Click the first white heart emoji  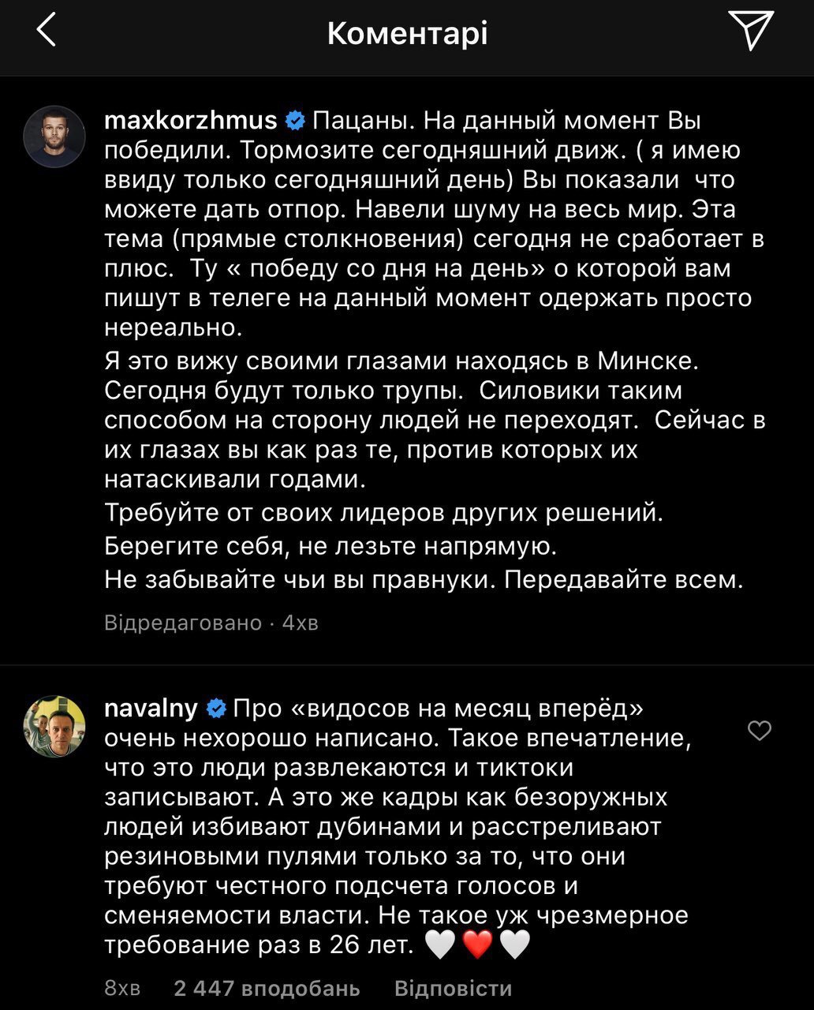(x=440, y=945)
